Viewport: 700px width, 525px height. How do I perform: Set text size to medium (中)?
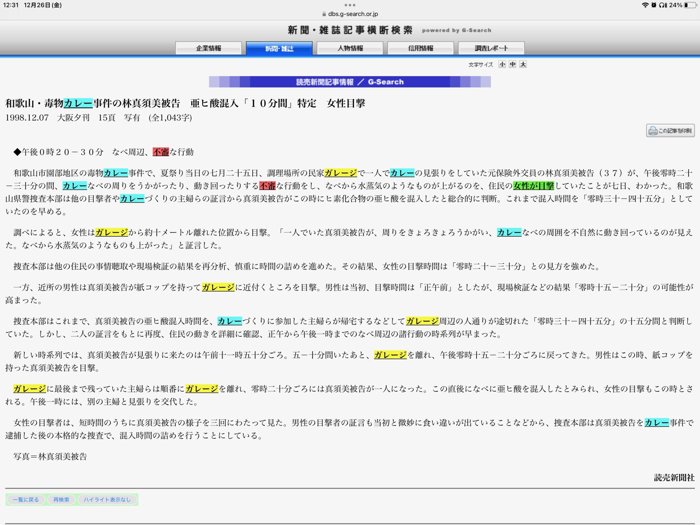tap(513, 64)
